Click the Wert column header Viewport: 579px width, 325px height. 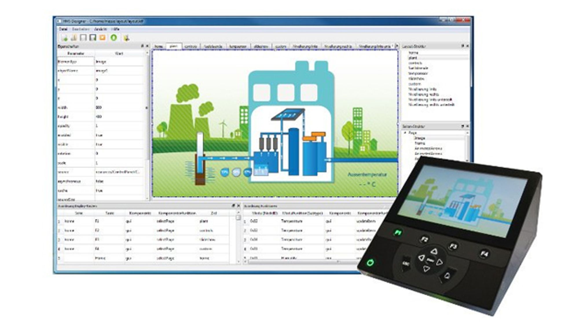click(x=119, y=53)
